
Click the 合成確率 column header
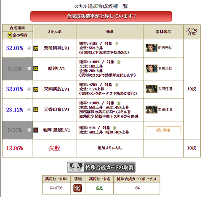[x=17, y=28]
